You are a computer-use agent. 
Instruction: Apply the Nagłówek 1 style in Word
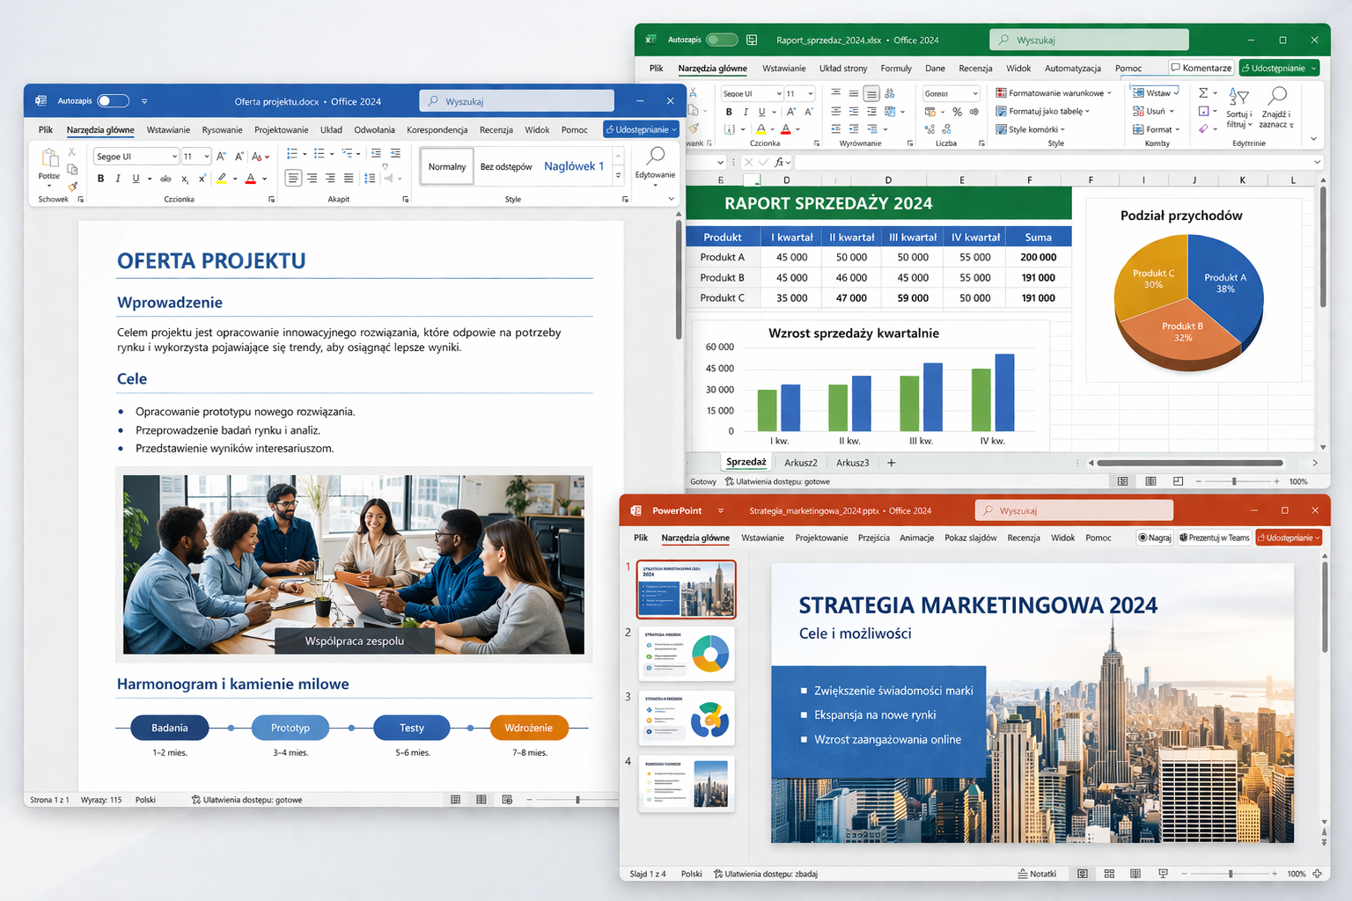574,166
